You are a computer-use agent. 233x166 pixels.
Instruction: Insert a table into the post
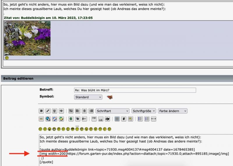pyautogui.click(x=117, y=119)
